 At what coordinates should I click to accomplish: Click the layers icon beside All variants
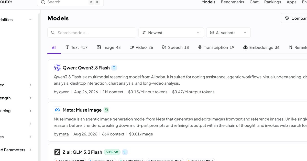click(x=212, y=32)
